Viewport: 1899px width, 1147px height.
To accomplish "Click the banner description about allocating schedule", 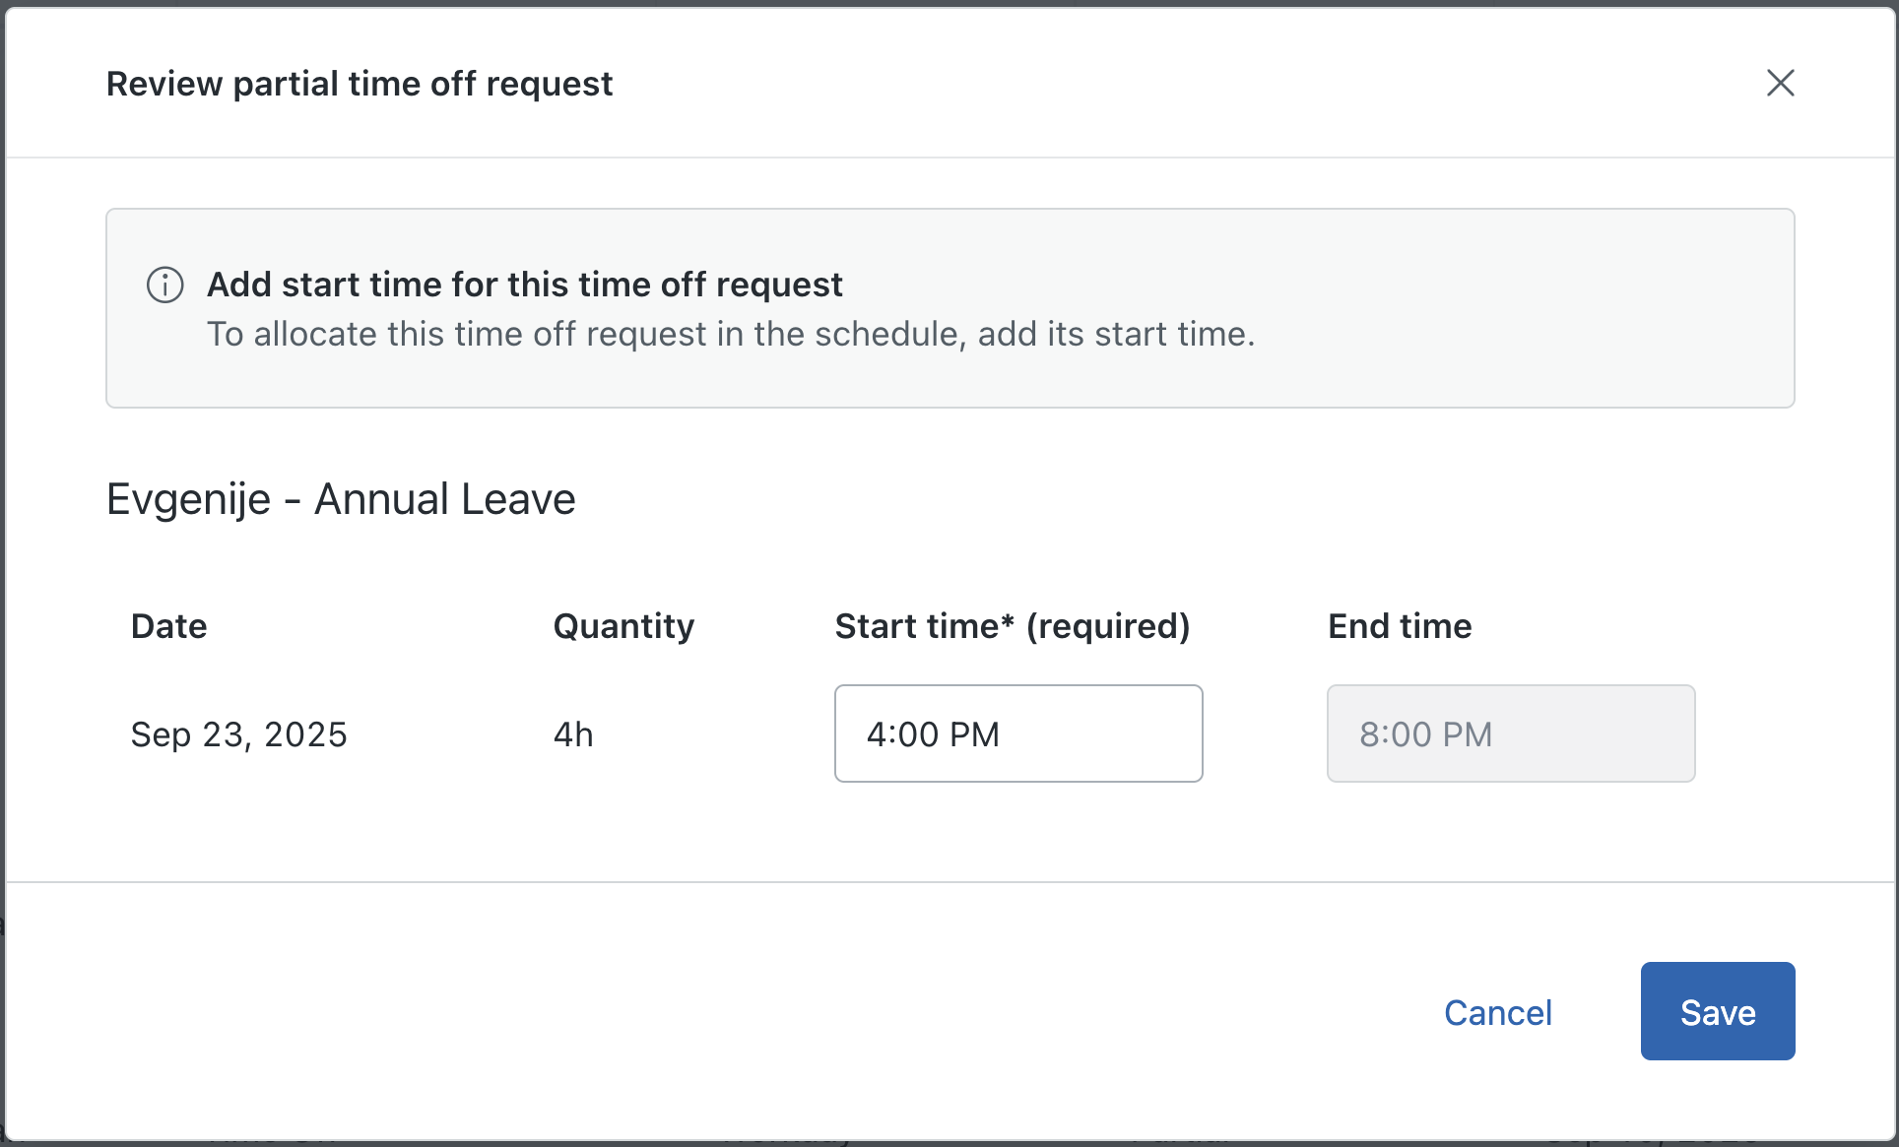I will [731, 335].
